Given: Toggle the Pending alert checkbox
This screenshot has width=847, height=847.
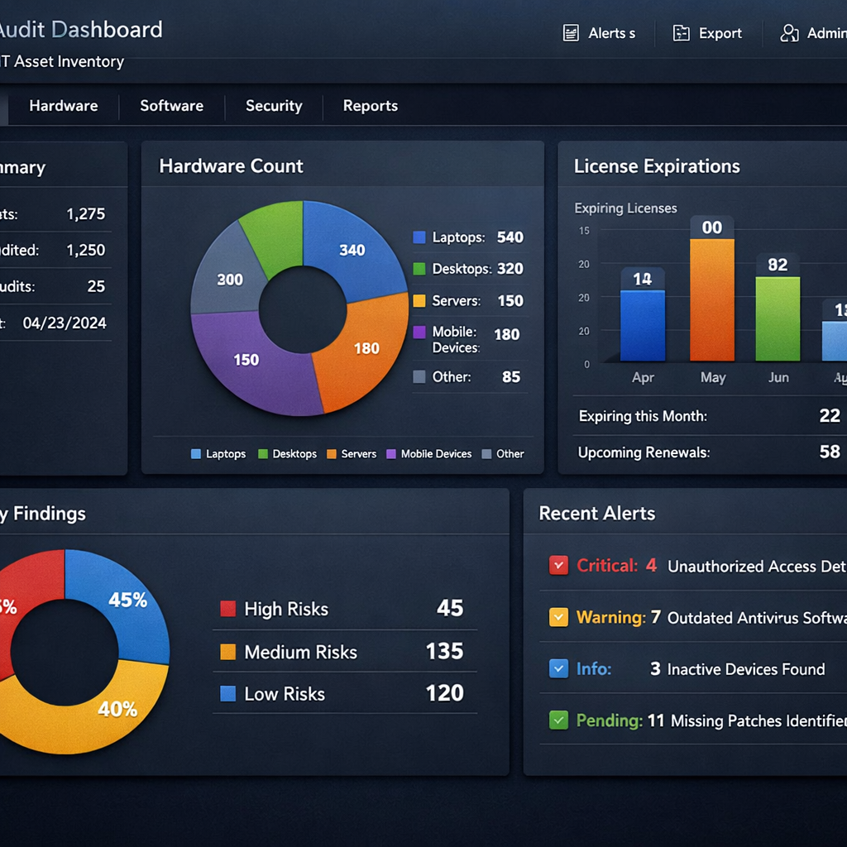Looking at the screenshot, I should click(x=558, y=720).
